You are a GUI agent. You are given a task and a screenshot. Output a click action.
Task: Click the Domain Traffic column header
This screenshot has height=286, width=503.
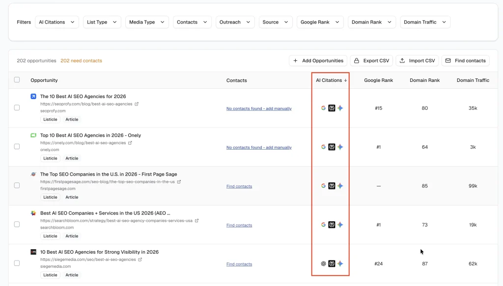click(x=473, y=80)
